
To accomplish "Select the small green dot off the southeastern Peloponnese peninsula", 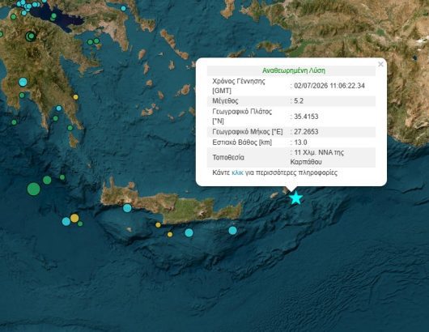I will 70,128.
